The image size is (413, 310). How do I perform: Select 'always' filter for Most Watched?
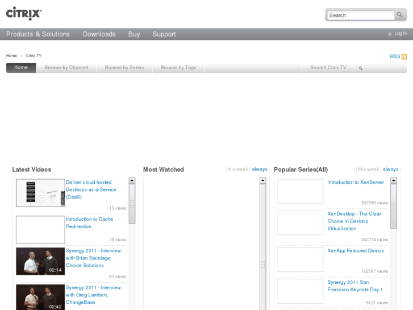tap(260, 169)
